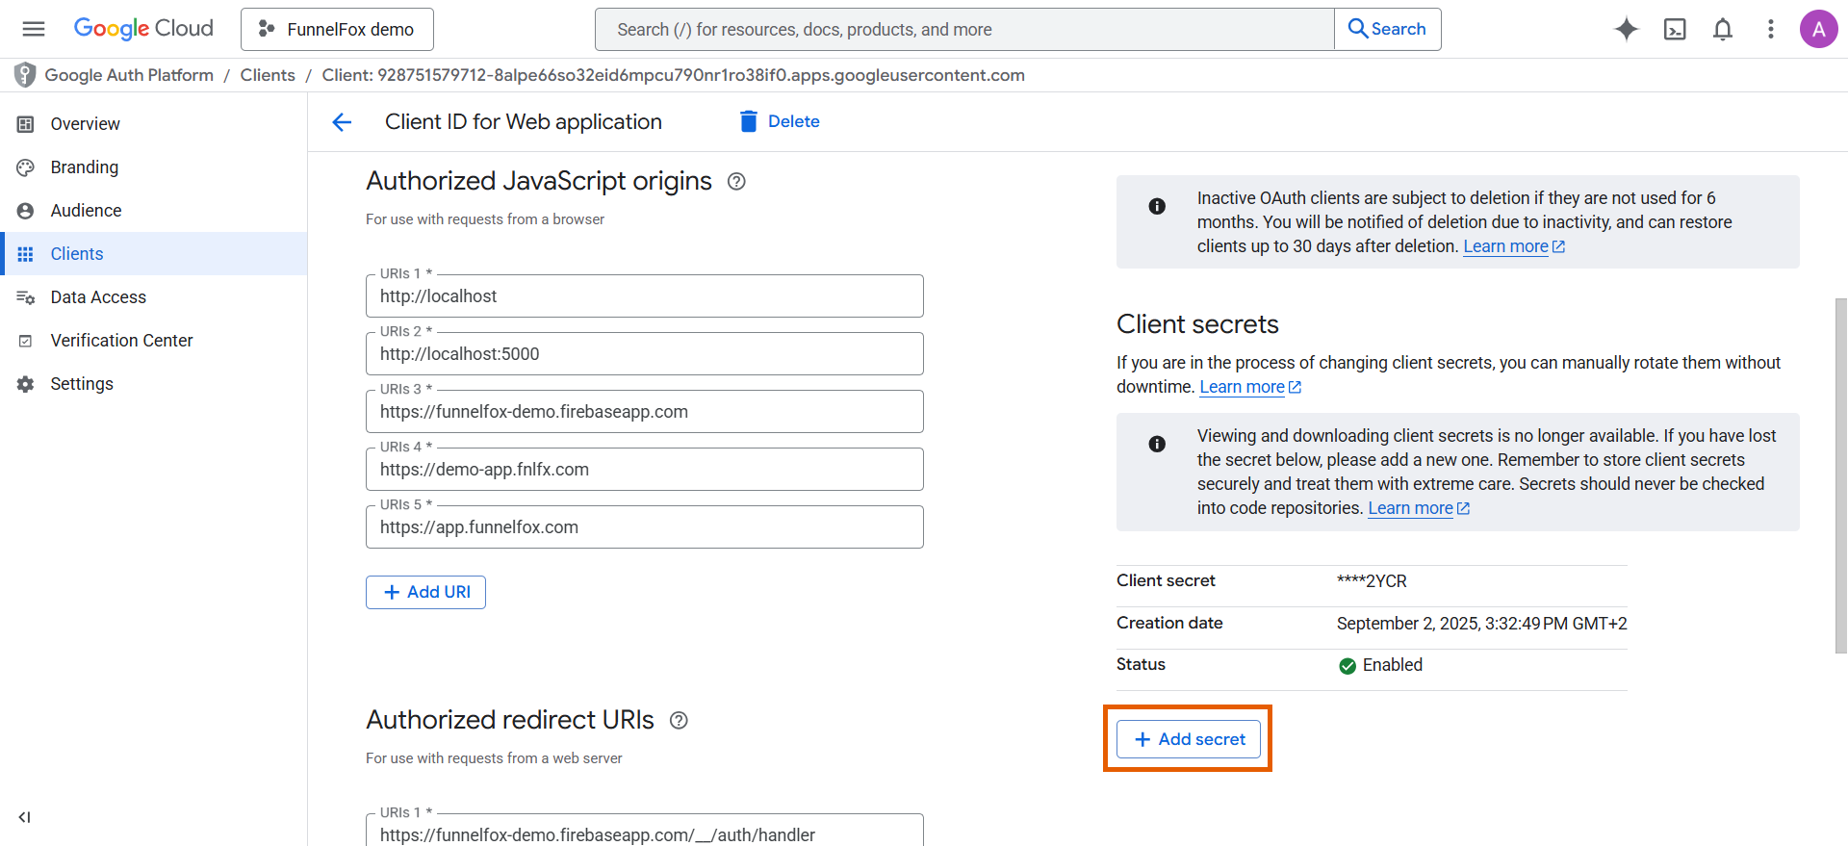Viewport: 1848px width, 846px height.
Task: Open Verification Center in sidebar
Action: point(154,341)
